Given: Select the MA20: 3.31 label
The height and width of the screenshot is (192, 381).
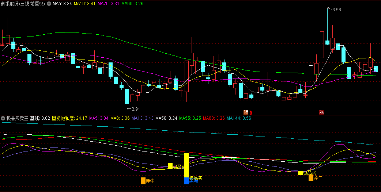Looking at the screenshot, I should [x=108, y=4].
